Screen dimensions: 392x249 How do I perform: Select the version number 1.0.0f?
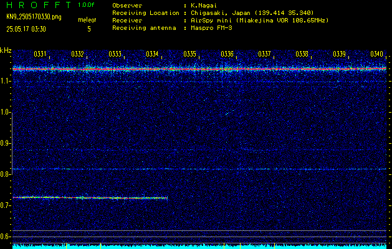[x=86, y=5]
